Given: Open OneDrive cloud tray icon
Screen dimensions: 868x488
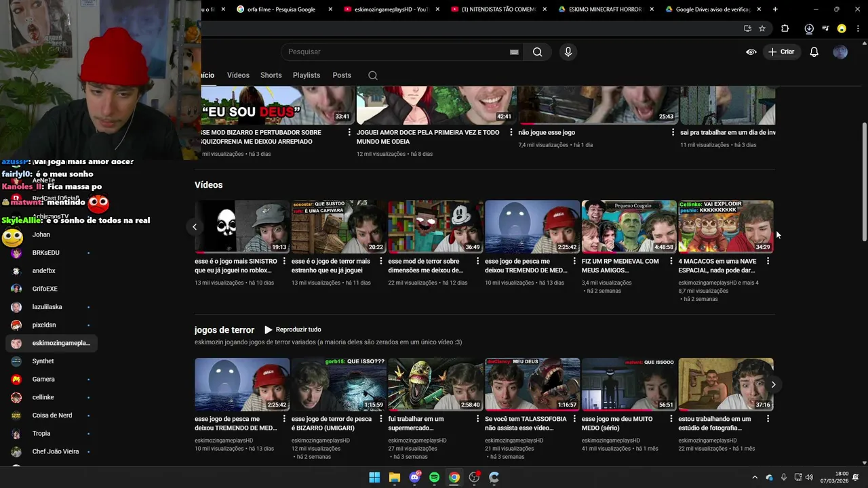Looking at the screenshot, I should 769,477.
